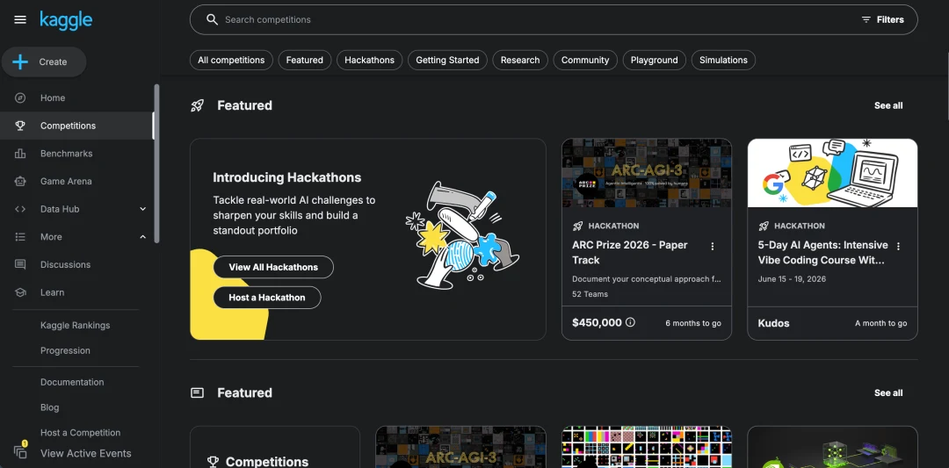Click 'June 15 - 19, 2026' date text
949x468 pixels.
click(792, 279)
